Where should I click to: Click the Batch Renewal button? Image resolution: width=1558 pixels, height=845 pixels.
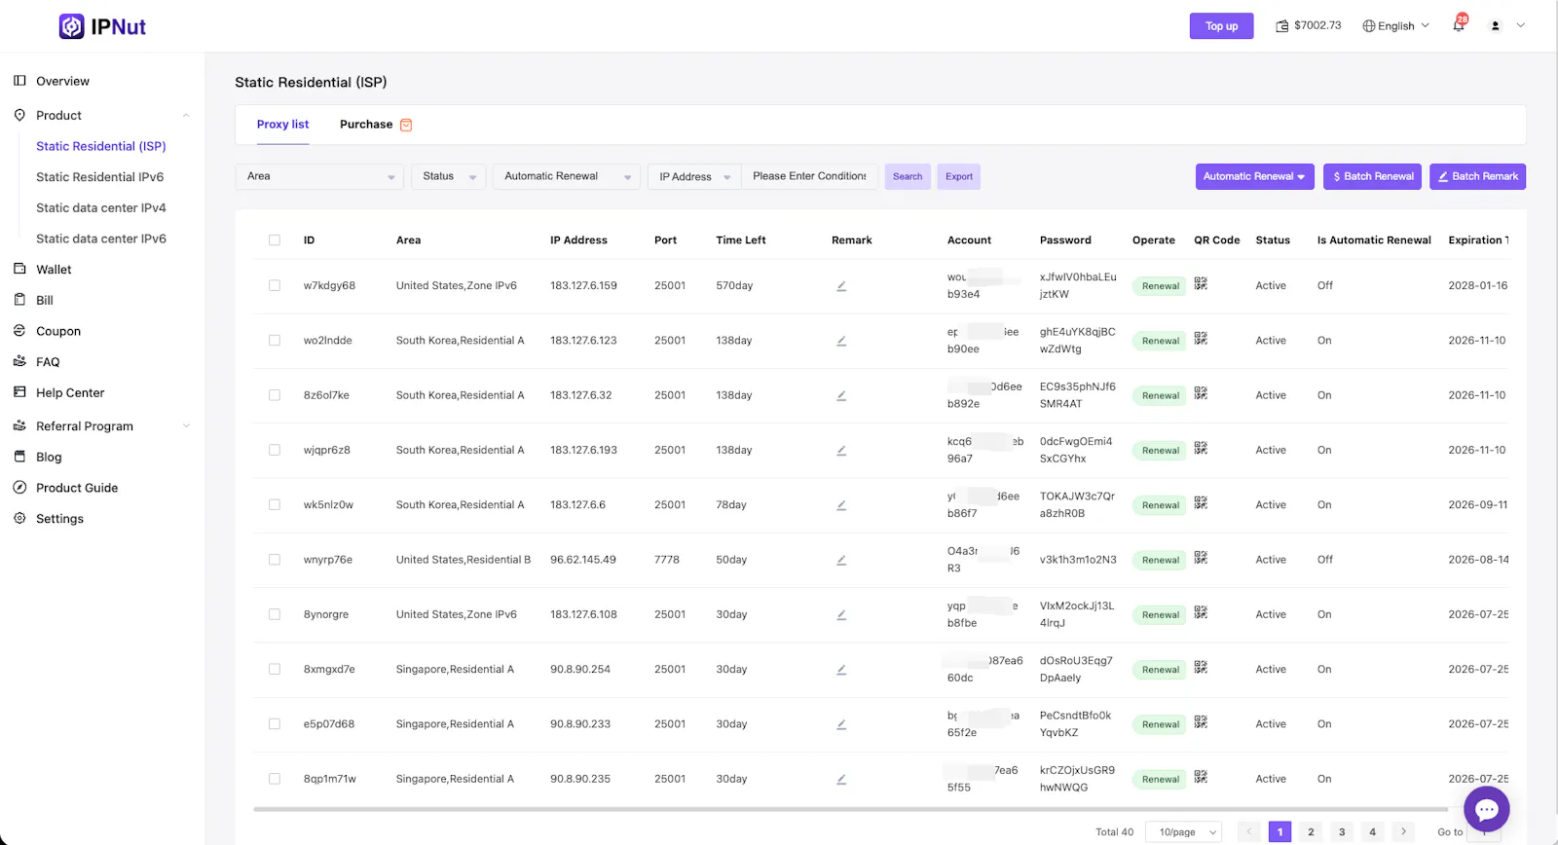pyautogui.click(x=1372, y=176)
